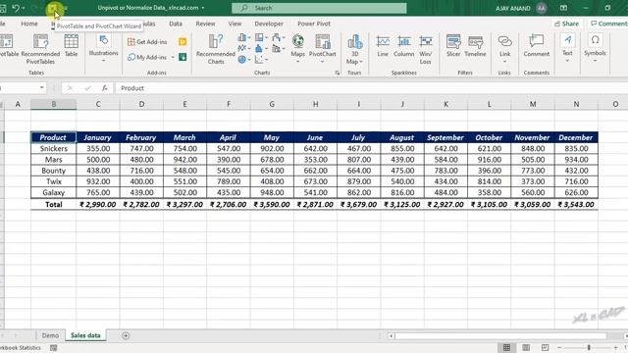This screenshot has width=628, height=353.
Task: Insert a Table from the ribbon
Action: coord(72,45)
